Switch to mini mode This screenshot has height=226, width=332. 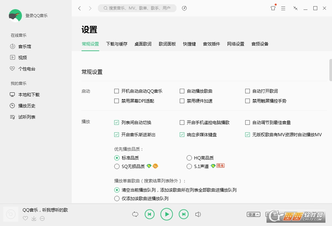(295, 8)
